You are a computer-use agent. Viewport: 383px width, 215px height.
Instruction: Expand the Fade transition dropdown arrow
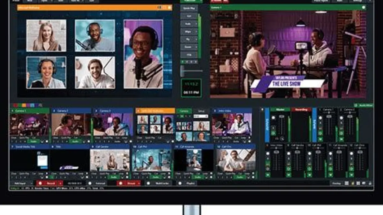click(x=196, y=24)
